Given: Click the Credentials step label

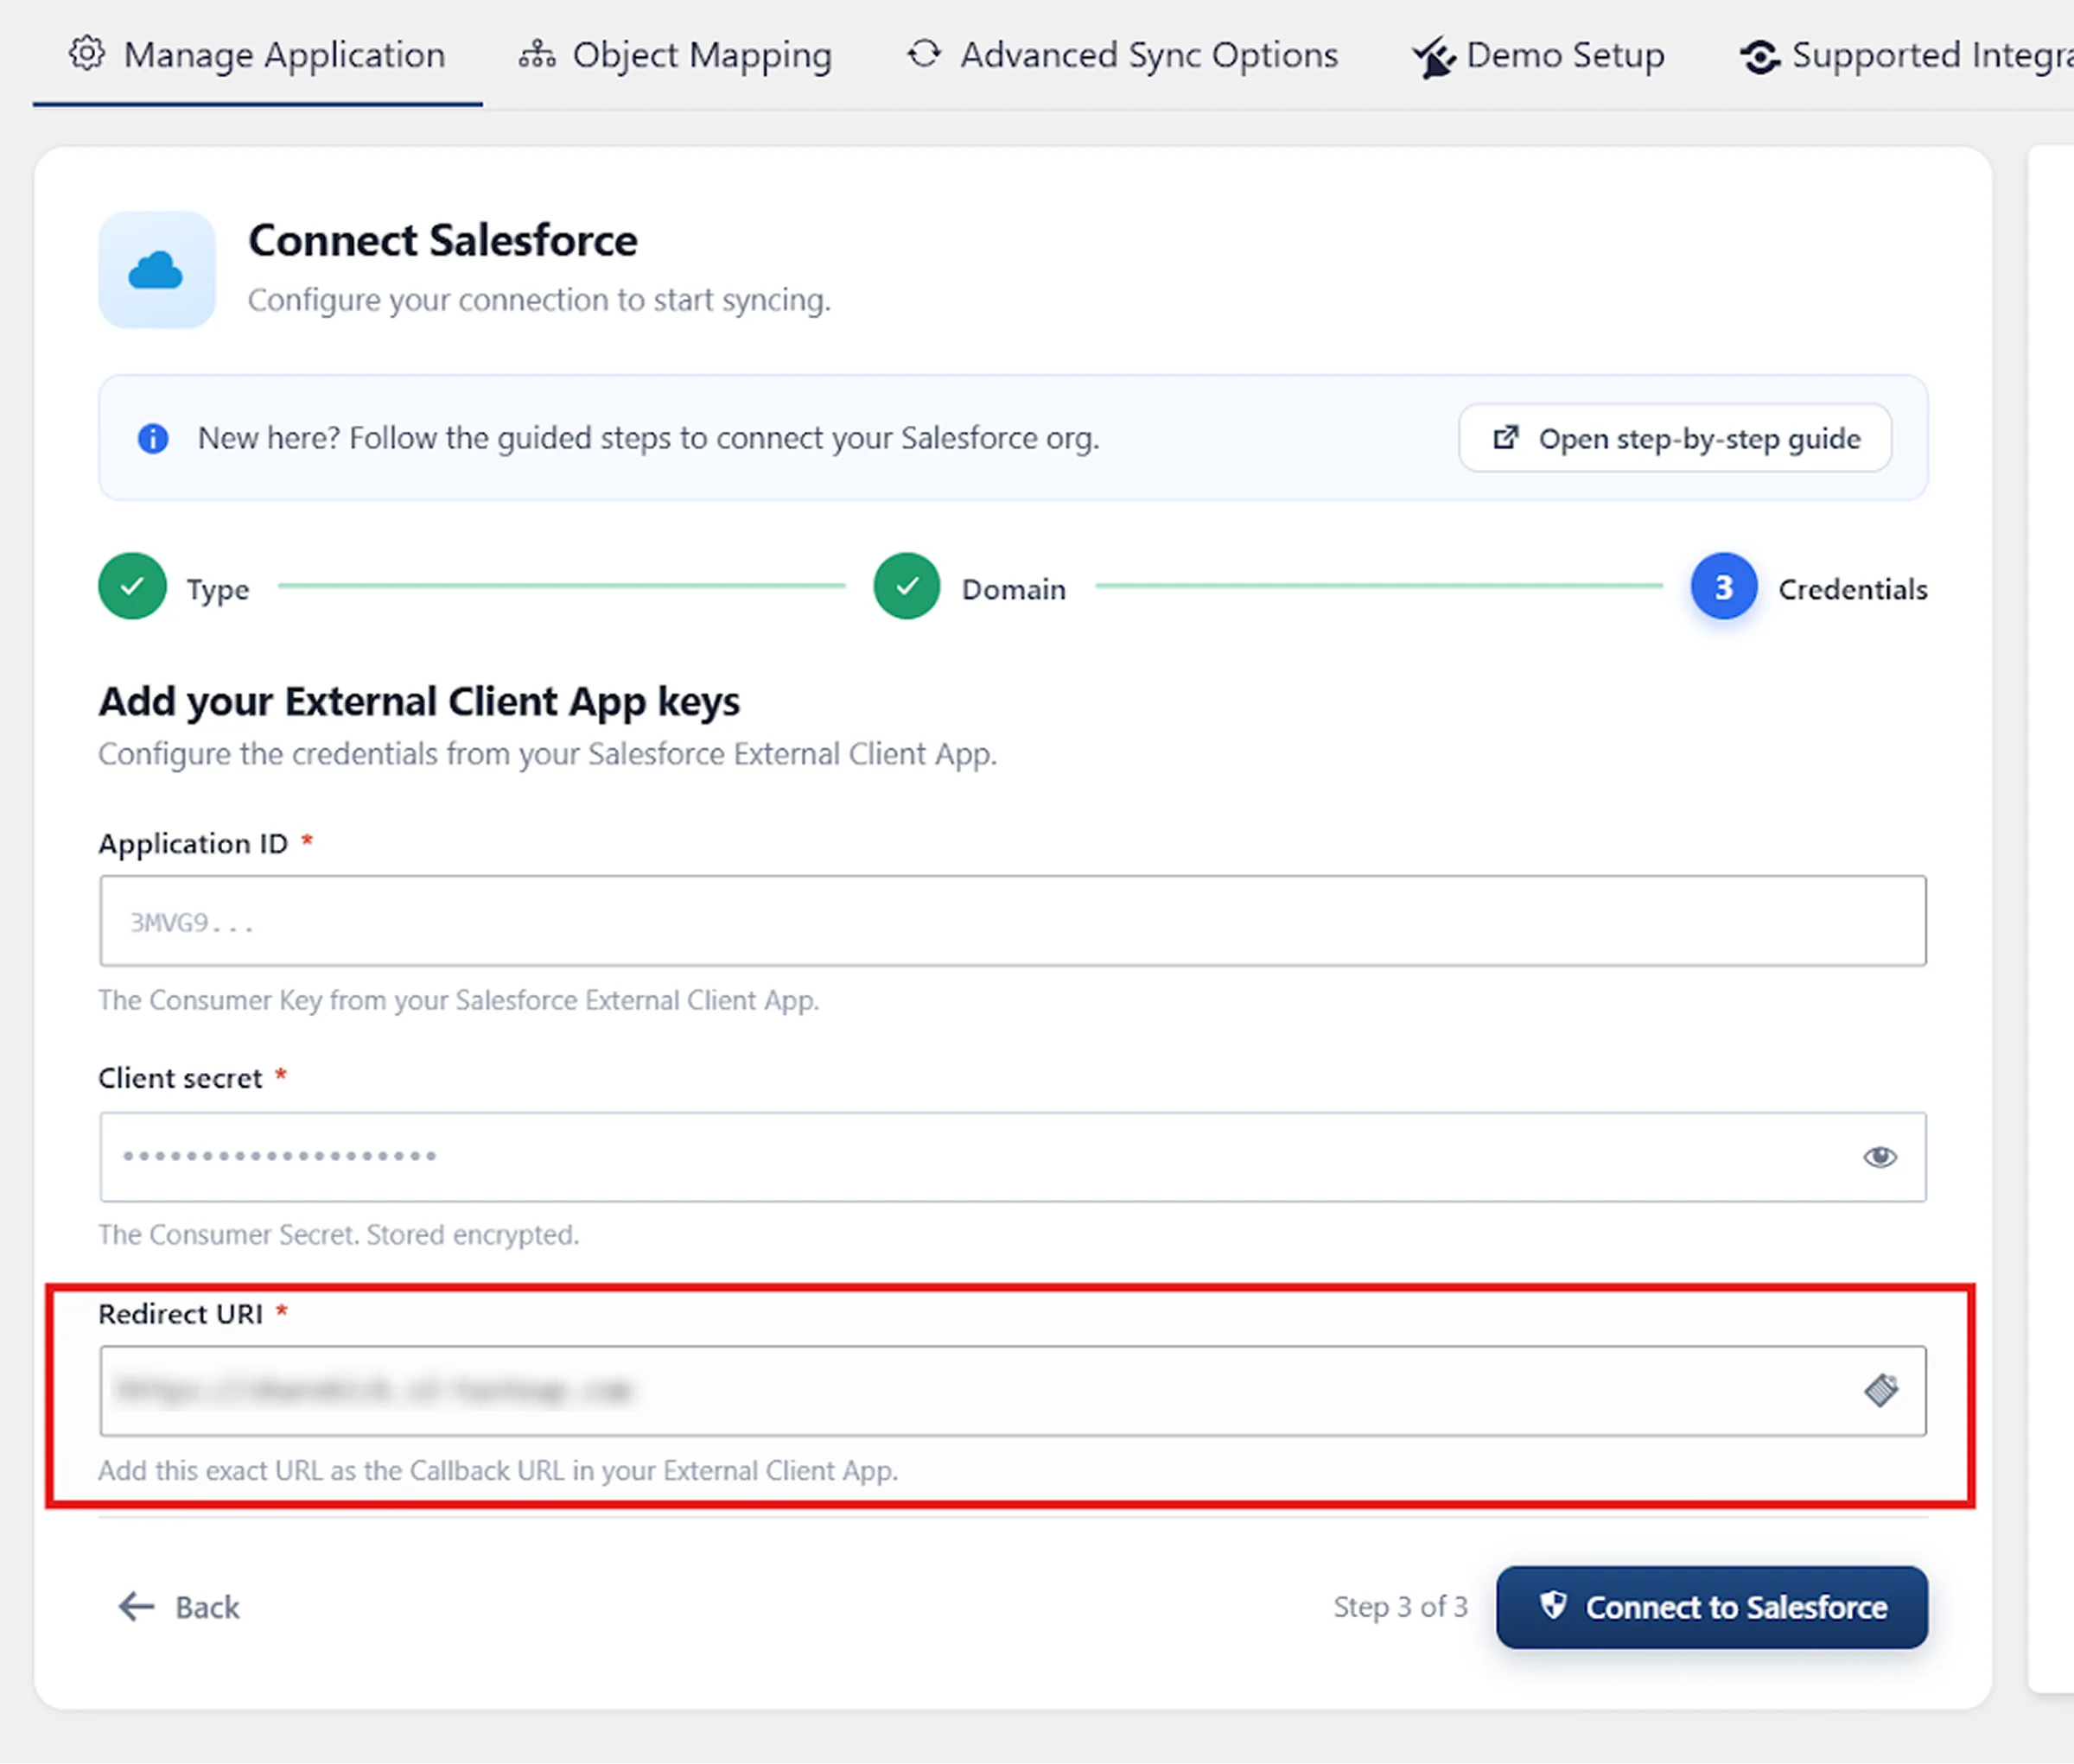Looking at the screenshot, I should (x=1853, y=590).
